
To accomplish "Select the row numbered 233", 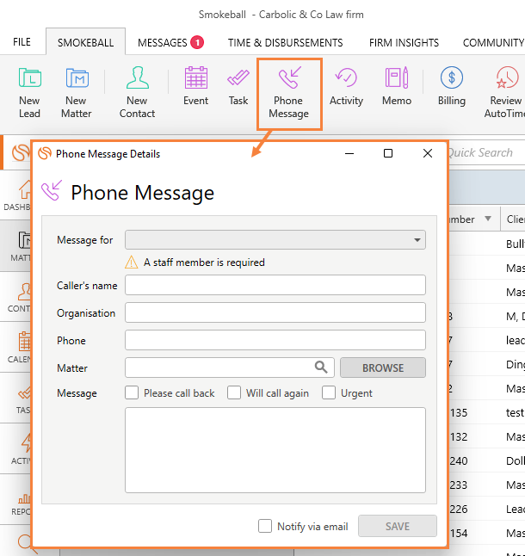I will pyautogui.click(x=487, y=485).
